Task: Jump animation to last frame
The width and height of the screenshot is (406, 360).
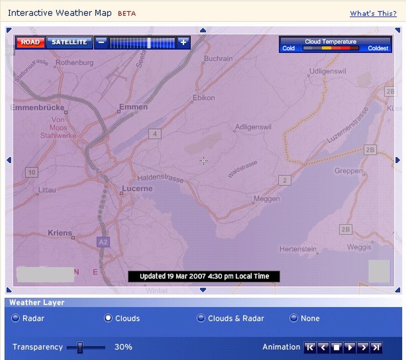Action: tap(377, 347)
